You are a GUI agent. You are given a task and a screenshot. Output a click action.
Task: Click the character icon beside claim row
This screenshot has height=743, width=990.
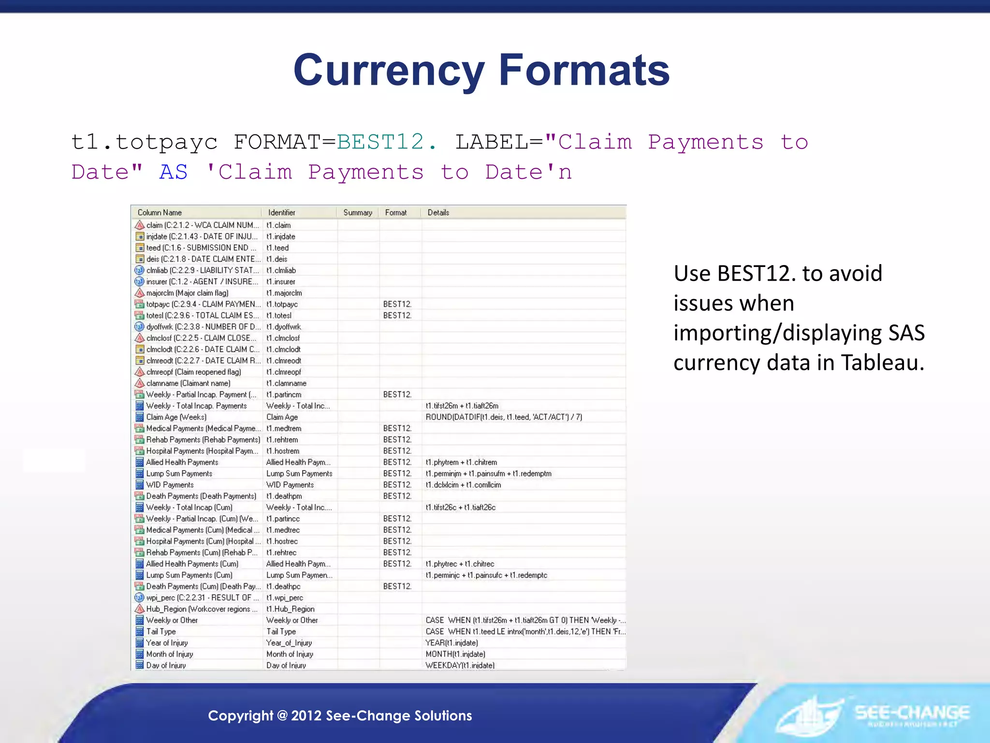coord(139,225)
